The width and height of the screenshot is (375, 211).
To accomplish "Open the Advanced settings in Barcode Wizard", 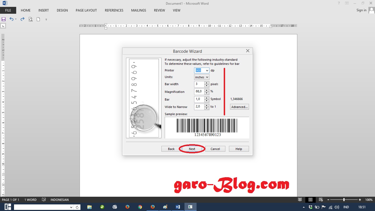I will click(239, 107).
